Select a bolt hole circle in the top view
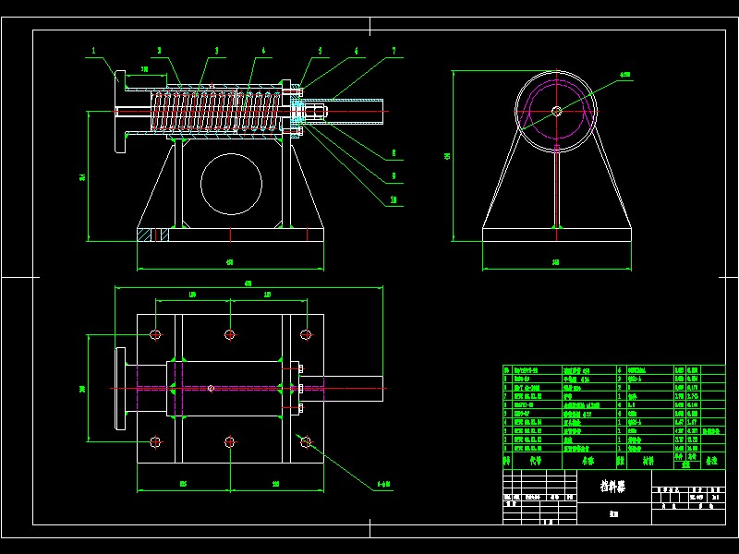Viewport: 739px width, 554px height. [x=155, y=332]
